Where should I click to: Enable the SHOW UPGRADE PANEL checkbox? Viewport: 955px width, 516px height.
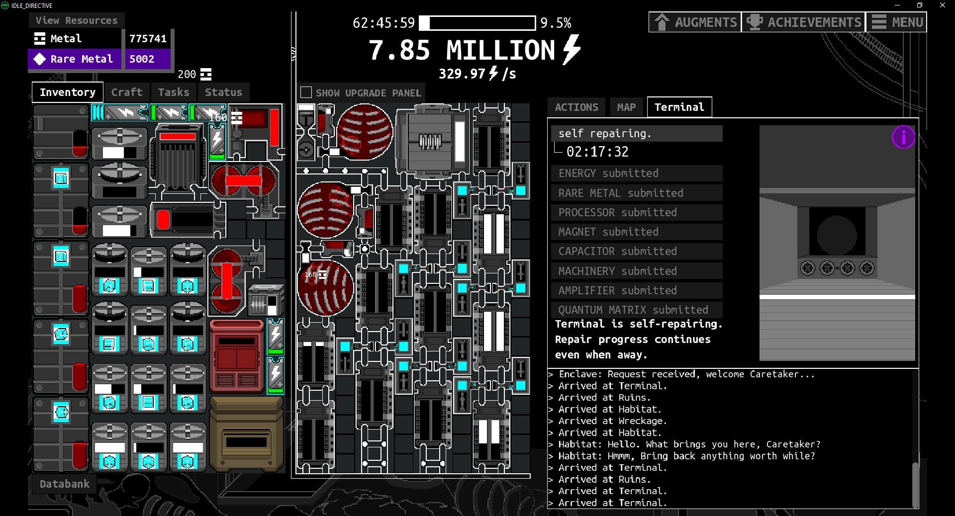pyautogui.click(x=306, y=92)
